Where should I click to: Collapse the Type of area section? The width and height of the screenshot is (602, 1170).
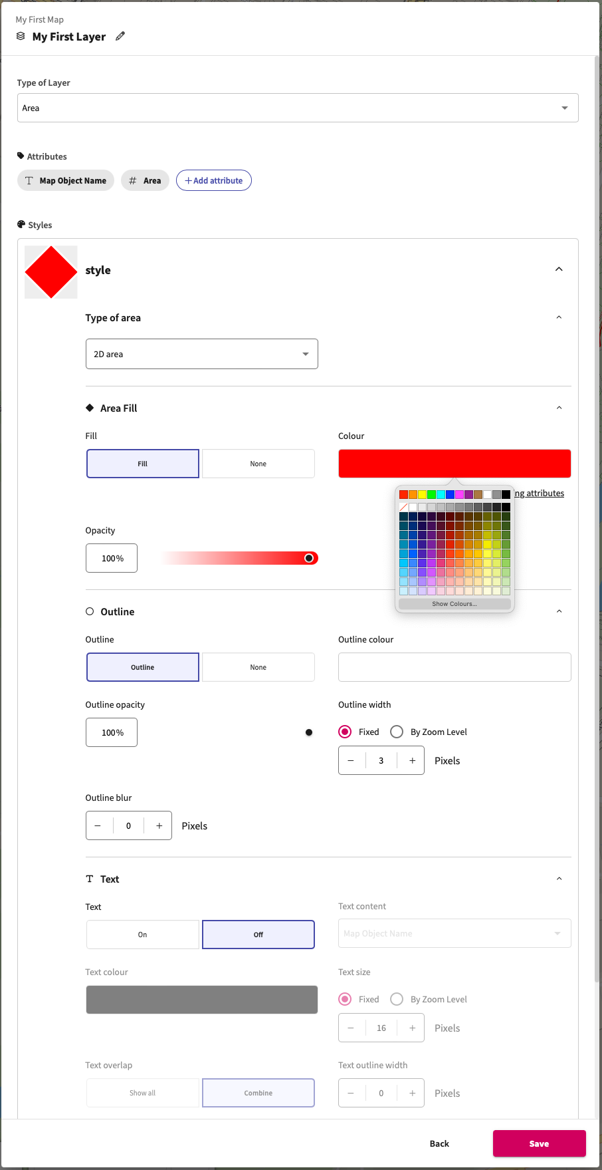559,317
